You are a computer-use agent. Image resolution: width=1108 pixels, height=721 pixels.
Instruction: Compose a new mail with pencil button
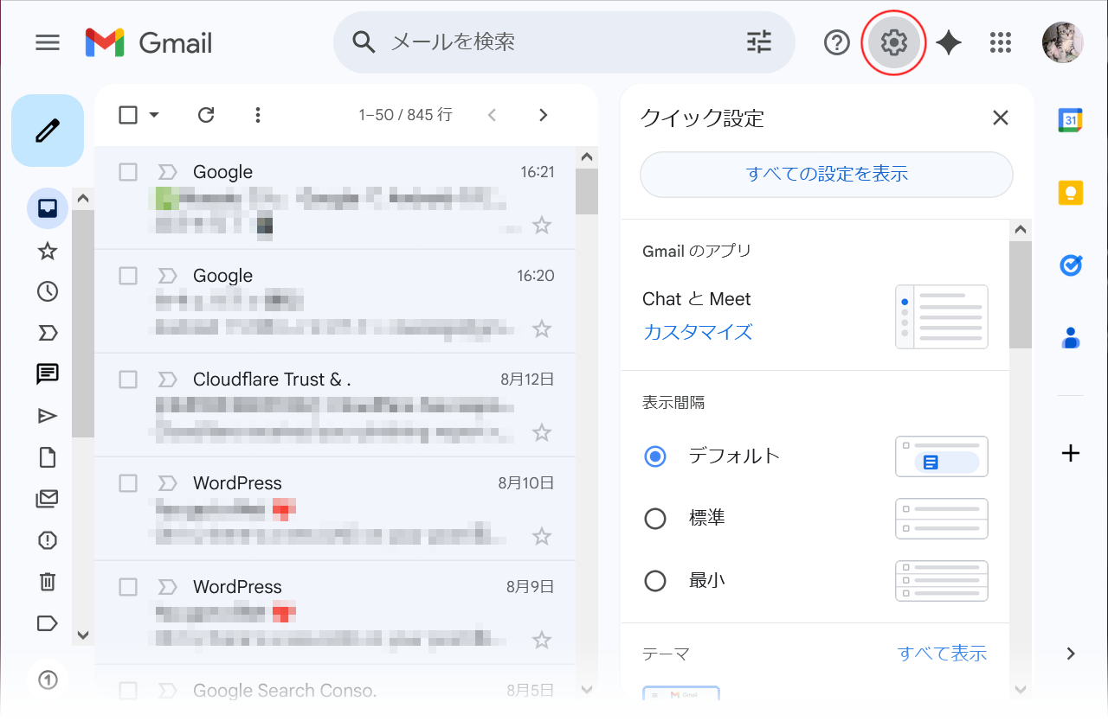pyautogui.click(x=48, y=131)
